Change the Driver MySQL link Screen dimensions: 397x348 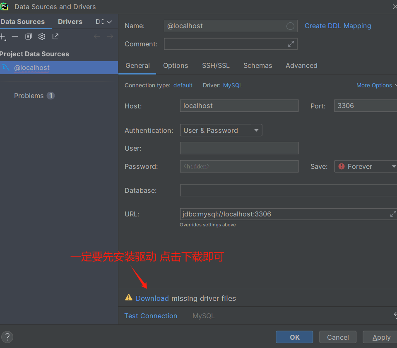pyautogui.click(x=232, y=86)
